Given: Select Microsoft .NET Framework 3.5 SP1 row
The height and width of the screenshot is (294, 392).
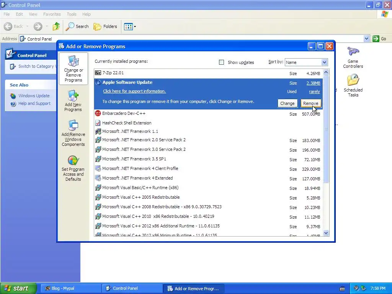Looking at the screenshot, I should coord(209,159).
